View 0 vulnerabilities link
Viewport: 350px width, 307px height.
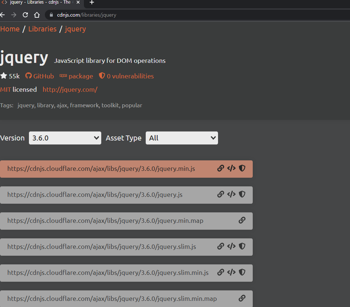[x=126, y=76]
